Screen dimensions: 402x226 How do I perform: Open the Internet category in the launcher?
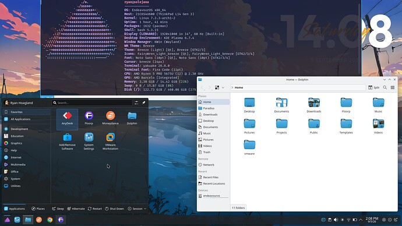pyautogui.click(x=26, y=157)
